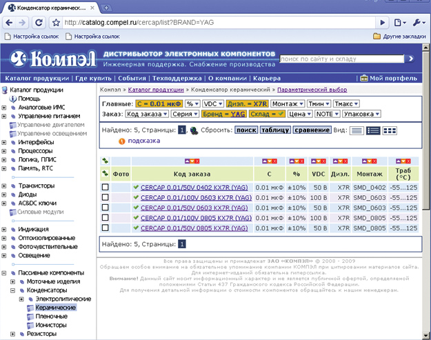Expand Электролитические tree node
Screen dimensions: 431x340
[x=21, y=299]
